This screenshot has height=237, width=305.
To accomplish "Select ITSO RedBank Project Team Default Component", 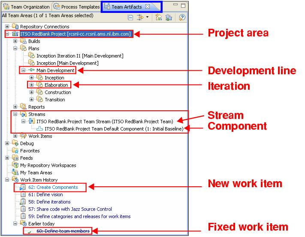I will point(114,129).
